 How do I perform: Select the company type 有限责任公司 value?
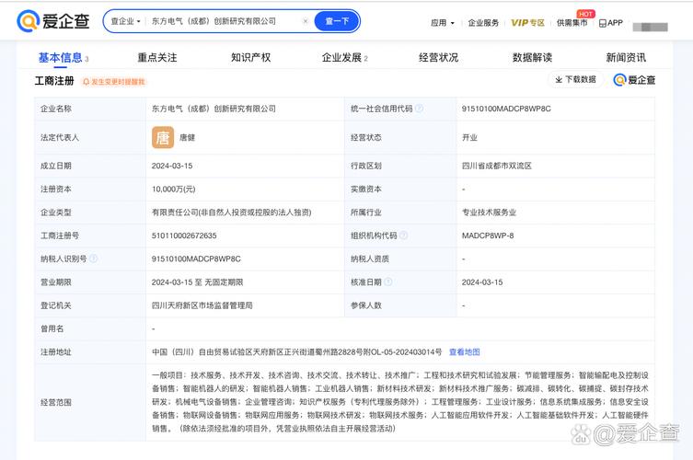231,213
